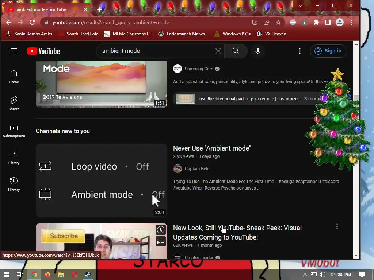Click the 62K views • 1 month ago text
Screen dimensions: 374x280
point(198,245)
